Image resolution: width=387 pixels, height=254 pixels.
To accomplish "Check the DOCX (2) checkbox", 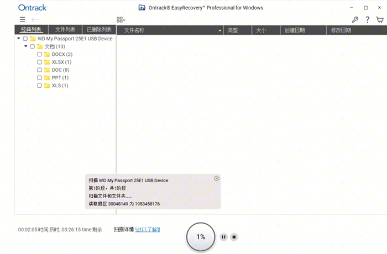I will (39, 54).
